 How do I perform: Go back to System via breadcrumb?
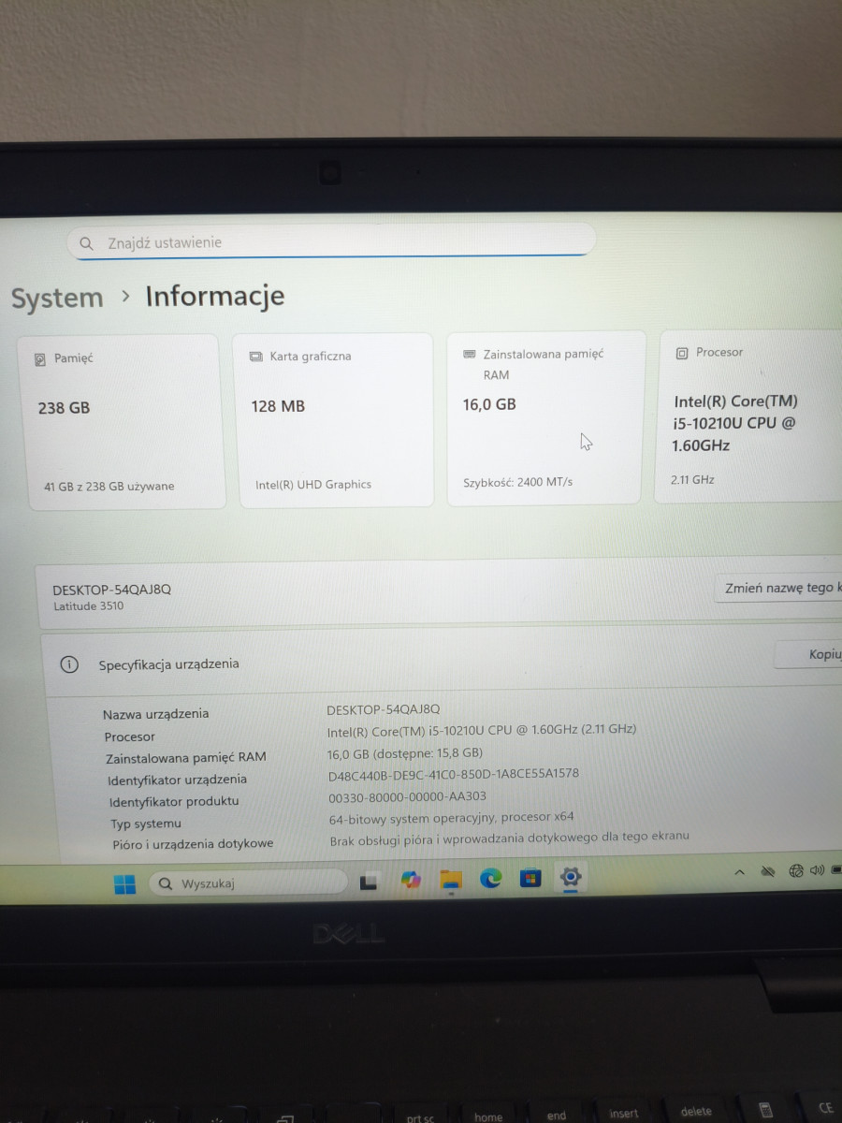point(57,299)
